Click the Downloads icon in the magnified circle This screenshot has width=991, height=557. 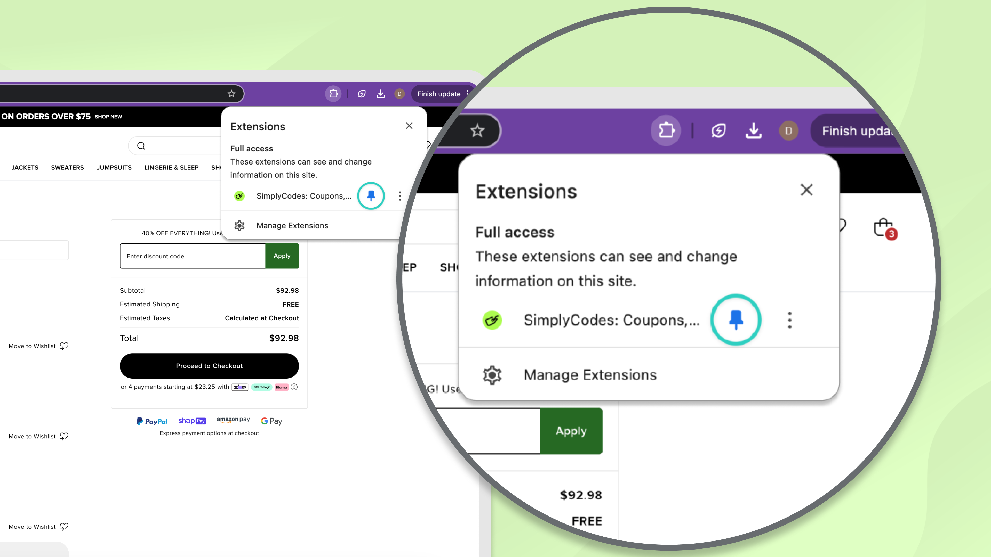point(754,131)
